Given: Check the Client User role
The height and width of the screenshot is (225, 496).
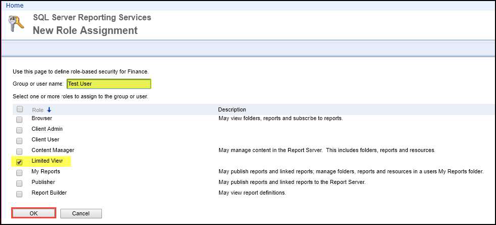Looking at the screenshot, I should click(19, 141).
